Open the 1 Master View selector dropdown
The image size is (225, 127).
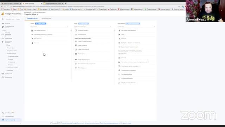click(x=31, y=14)
